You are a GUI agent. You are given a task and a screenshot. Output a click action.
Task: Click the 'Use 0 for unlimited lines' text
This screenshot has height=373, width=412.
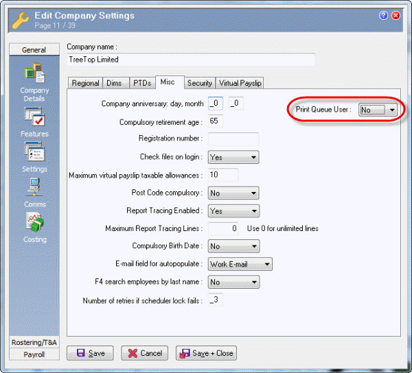point(283,228)
